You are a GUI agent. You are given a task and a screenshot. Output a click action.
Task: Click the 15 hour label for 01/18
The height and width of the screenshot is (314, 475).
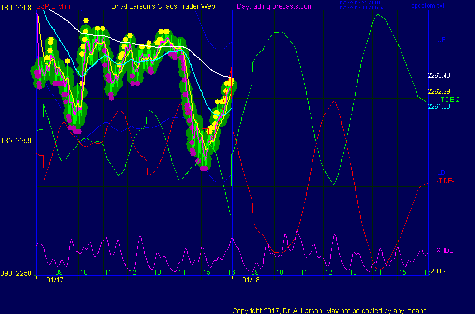coord(402,272)
